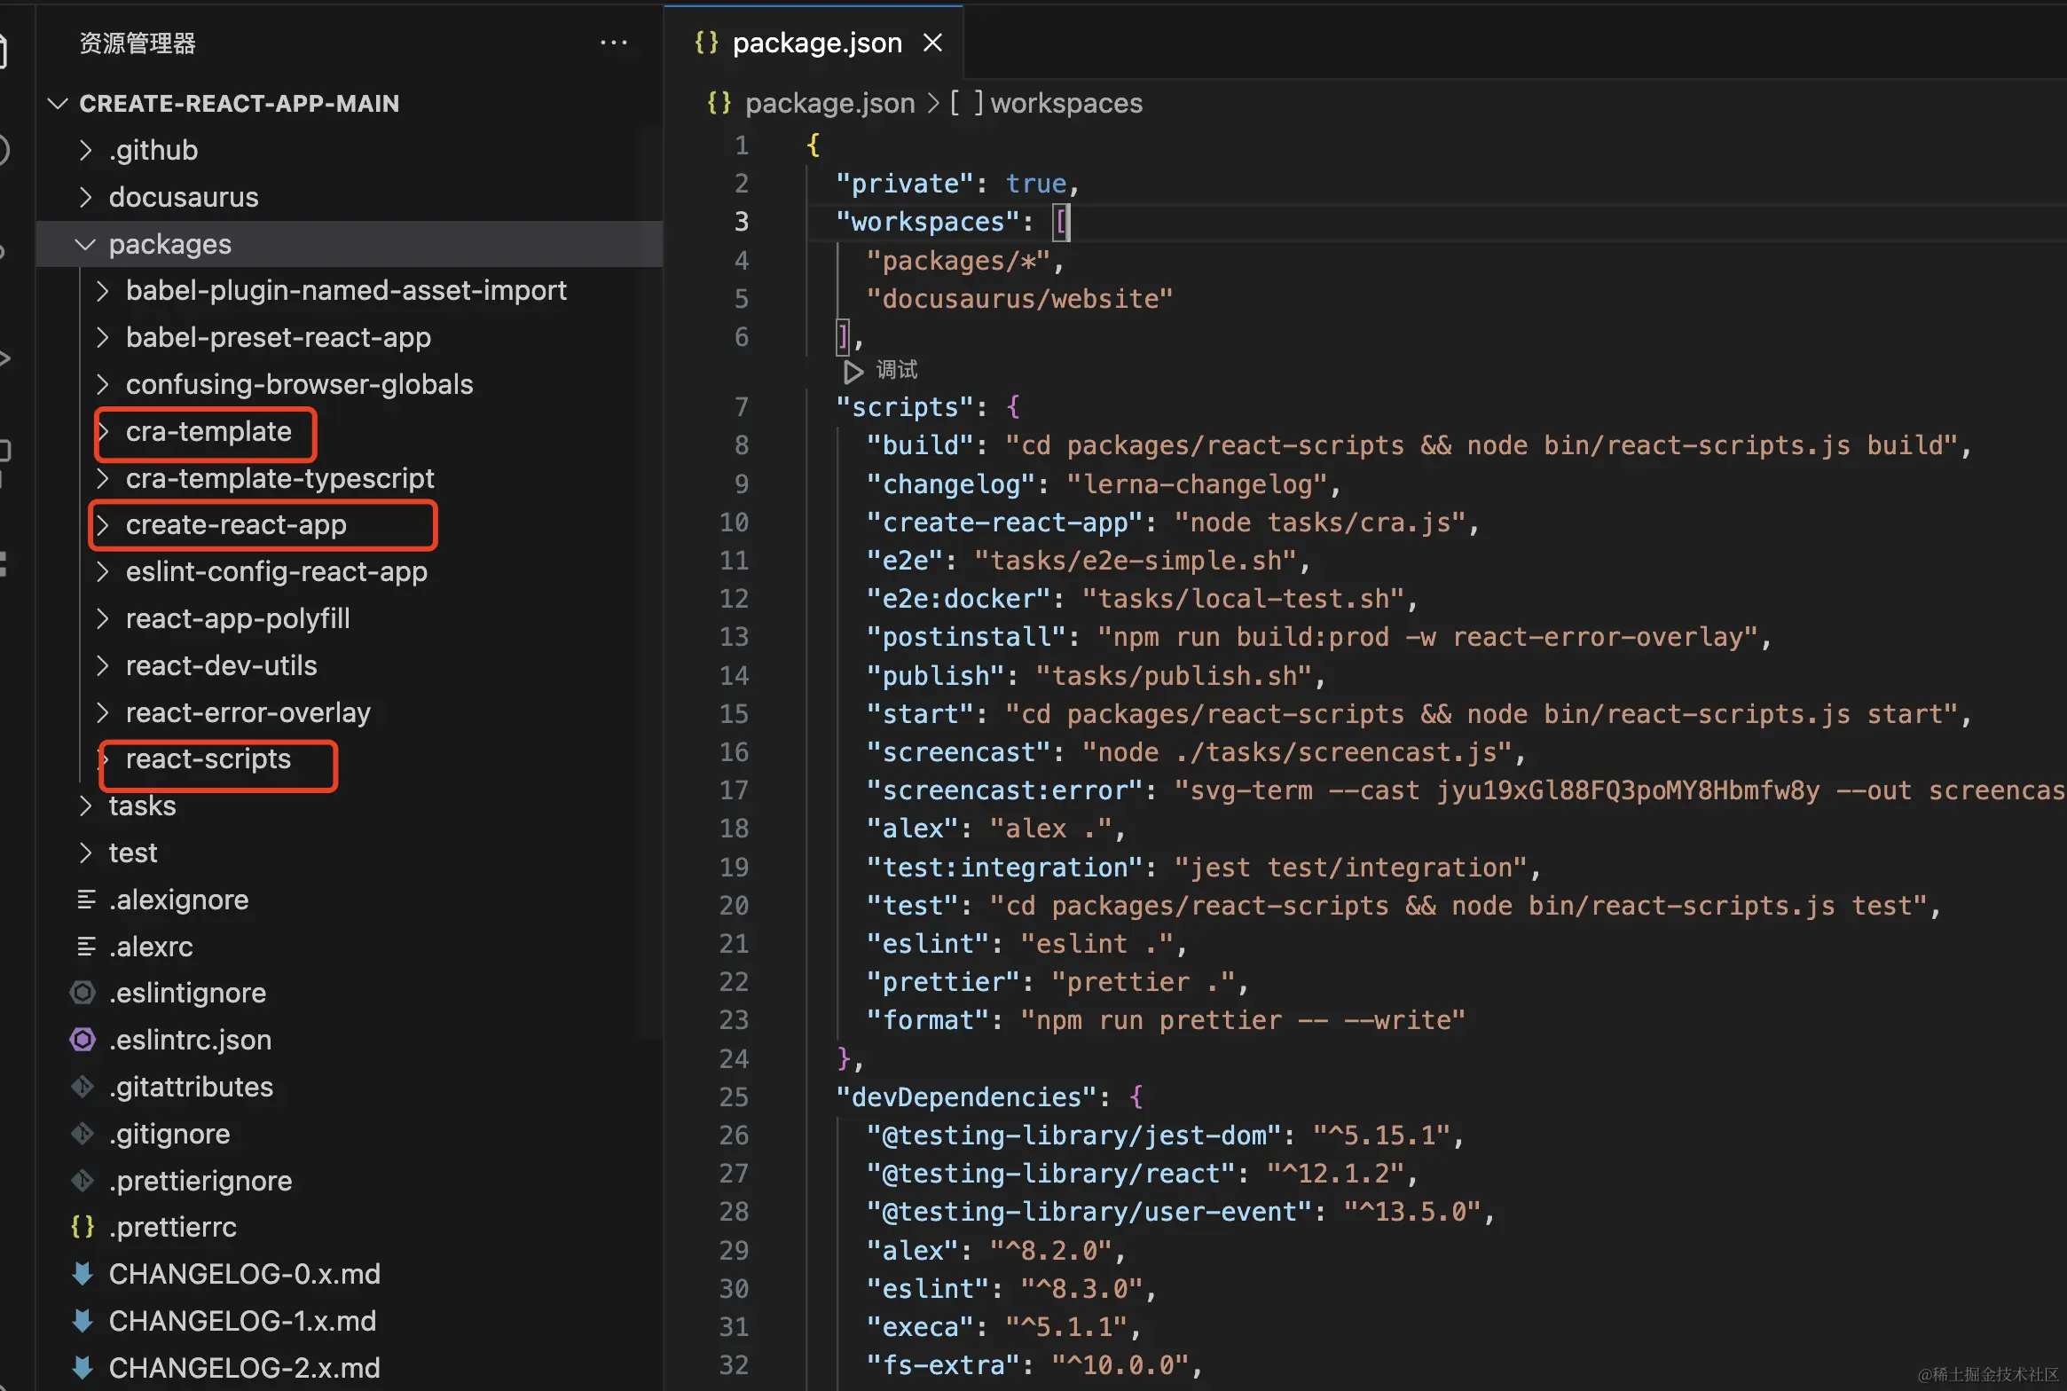The height and width of the screenshot is (1391, 2067).
Task: Click the workspaces breadcrumb segment
Action: [1065, 104]
